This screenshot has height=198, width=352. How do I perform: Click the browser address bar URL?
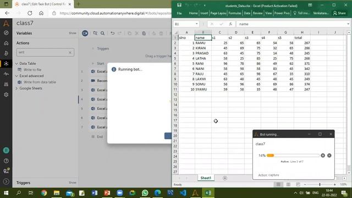pos(115,13)
